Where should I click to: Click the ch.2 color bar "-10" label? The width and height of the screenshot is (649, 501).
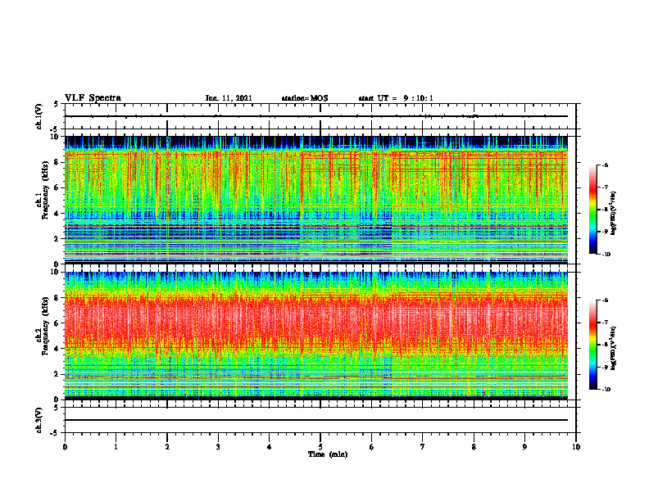606,389
